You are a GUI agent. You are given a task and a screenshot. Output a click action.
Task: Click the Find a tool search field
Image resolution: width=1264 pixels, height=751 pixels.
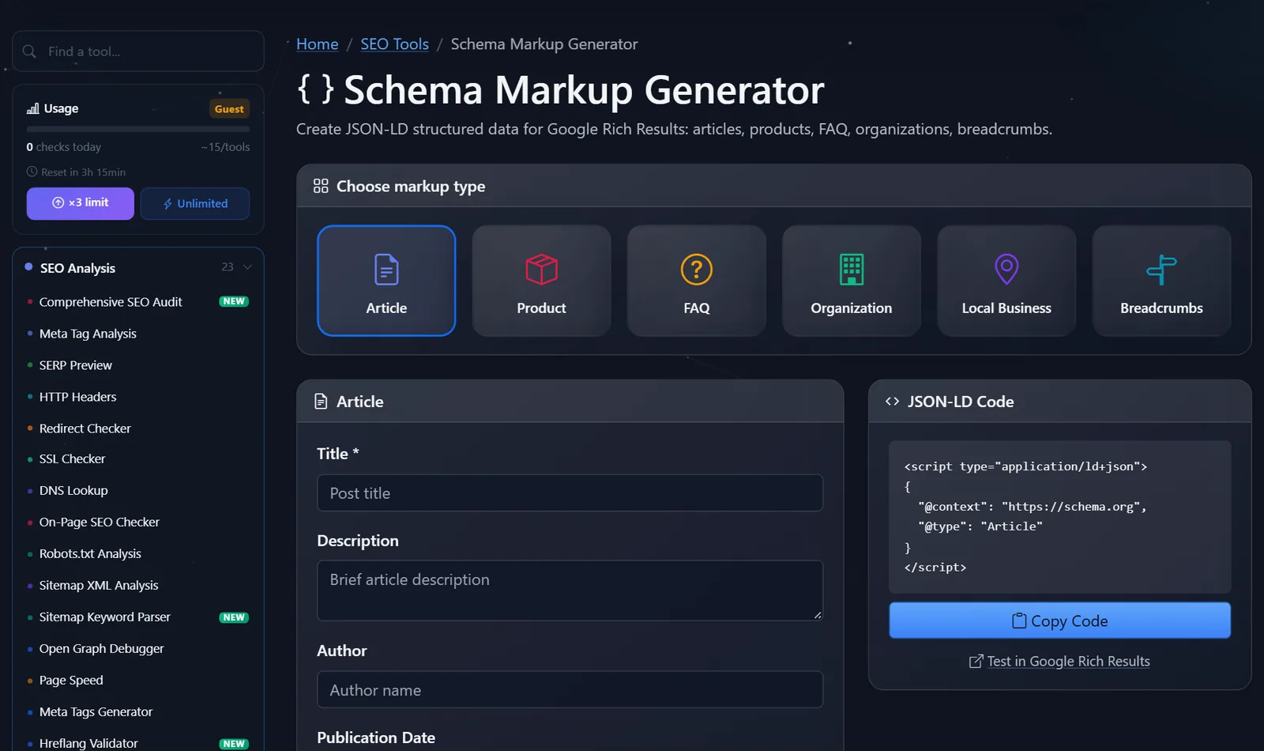[138, 51]
